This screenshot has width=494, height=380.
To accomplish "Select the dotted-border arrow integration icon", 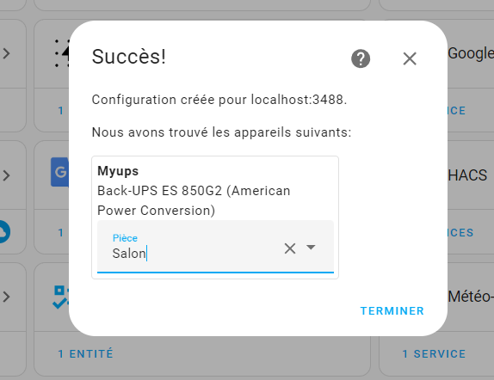I will click(61, 53).
